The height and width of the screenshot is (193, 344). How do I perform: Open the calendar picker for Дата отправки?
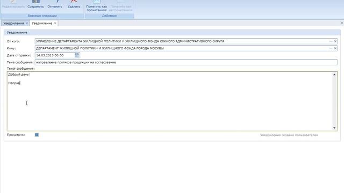click(x=77, y=55)
